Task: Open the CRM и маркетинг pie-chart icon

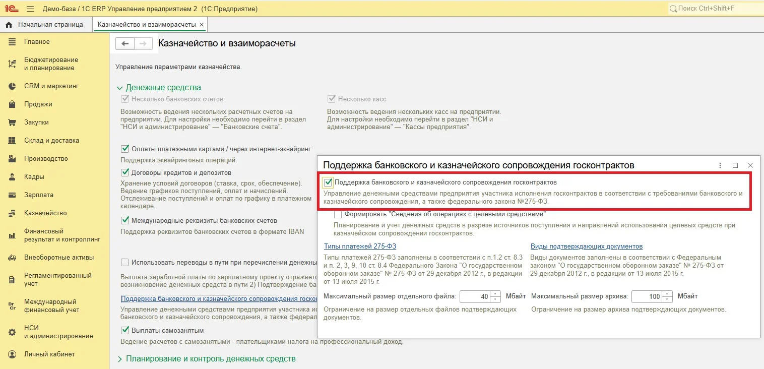Action: [12, 86]
